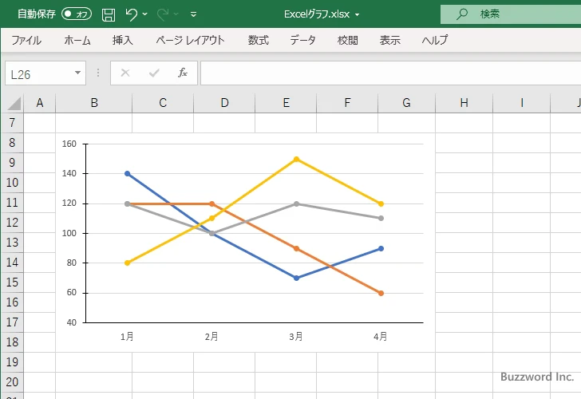Click the formula bar enter checkmark icon
The height and width of the screenshot is (399, 581).
point(154,73)
